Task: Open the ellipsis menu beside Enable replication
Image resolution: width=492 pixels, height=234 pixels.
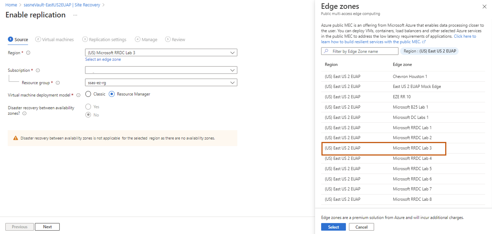Action: click(x=75, y=15)
